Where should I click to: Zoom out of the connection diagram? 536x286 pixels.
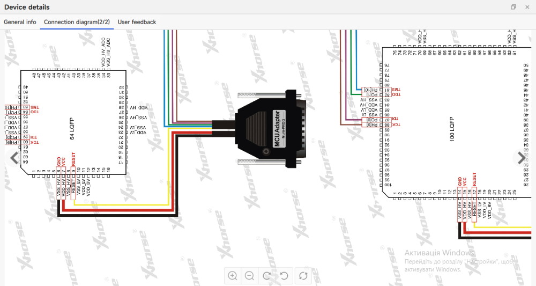[x=250, y=276]
